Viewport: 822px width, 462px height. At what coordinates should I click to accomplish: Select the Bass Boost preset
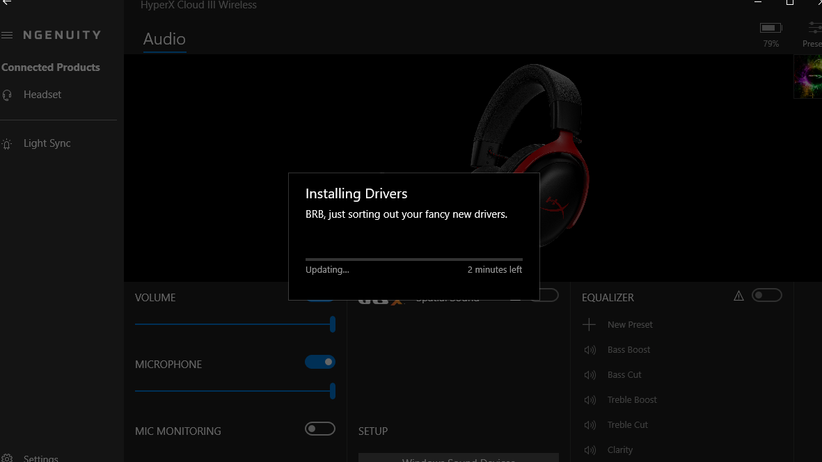pyautogui.click(x=629, y=350)
